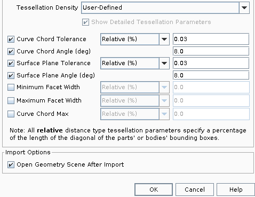The image size is (255, 197).
Task: Click the Curve Chord Angle value field
Action: pyautogui.click(x=211, y=51)
